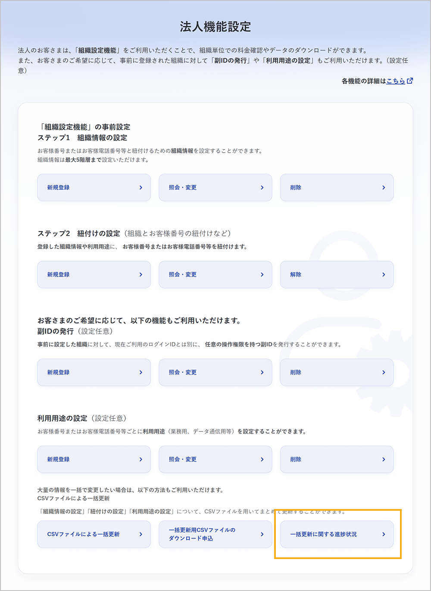Open the こちら details link
Screen dimensions: 431x591
396,81
